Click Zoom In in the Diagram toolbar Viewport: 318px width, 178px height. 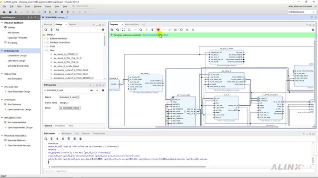click(112, 30)
